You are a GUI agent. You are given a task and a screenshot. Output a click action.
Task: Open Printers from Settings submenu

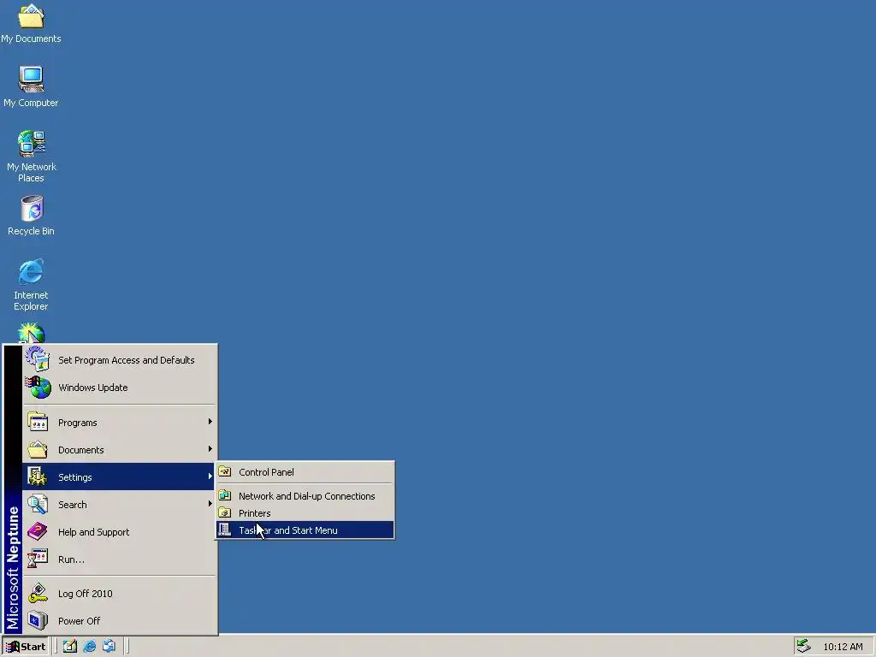coord(305,513)
